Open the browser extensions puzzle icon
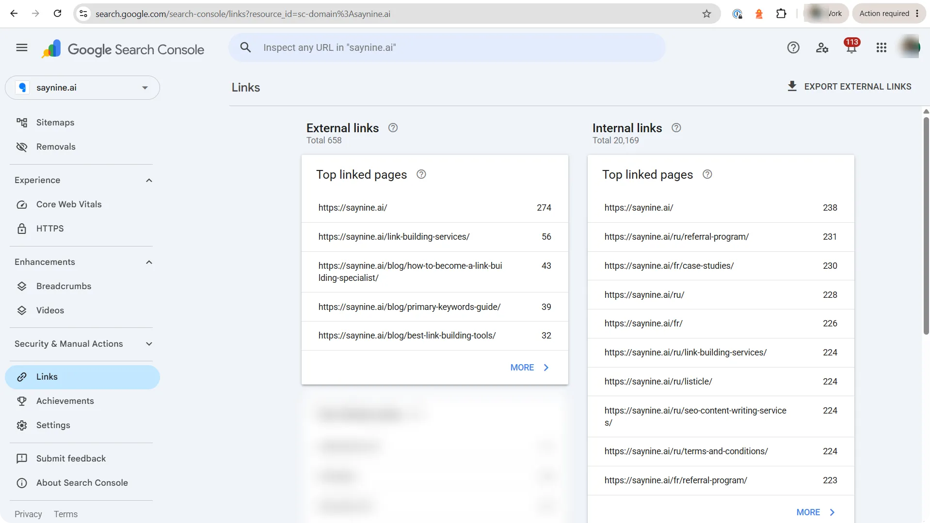This screenshot has width=930, height=523. 781,14
